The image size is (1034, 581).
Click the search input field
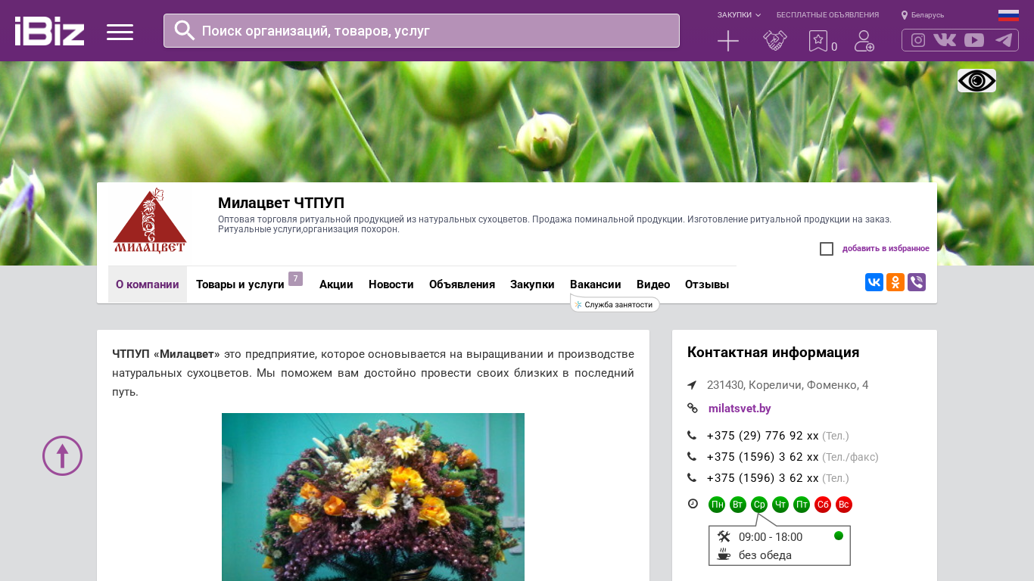[x=422, y=30]
